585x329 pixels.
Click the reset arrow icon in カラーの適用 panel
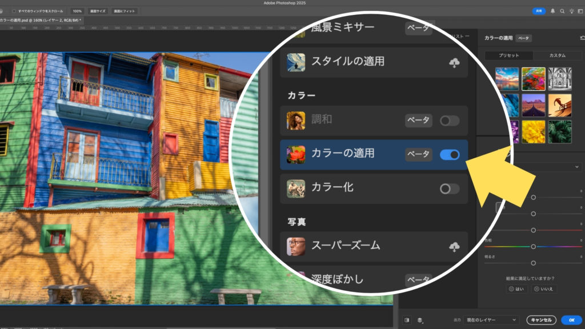(x=582, y=38)
